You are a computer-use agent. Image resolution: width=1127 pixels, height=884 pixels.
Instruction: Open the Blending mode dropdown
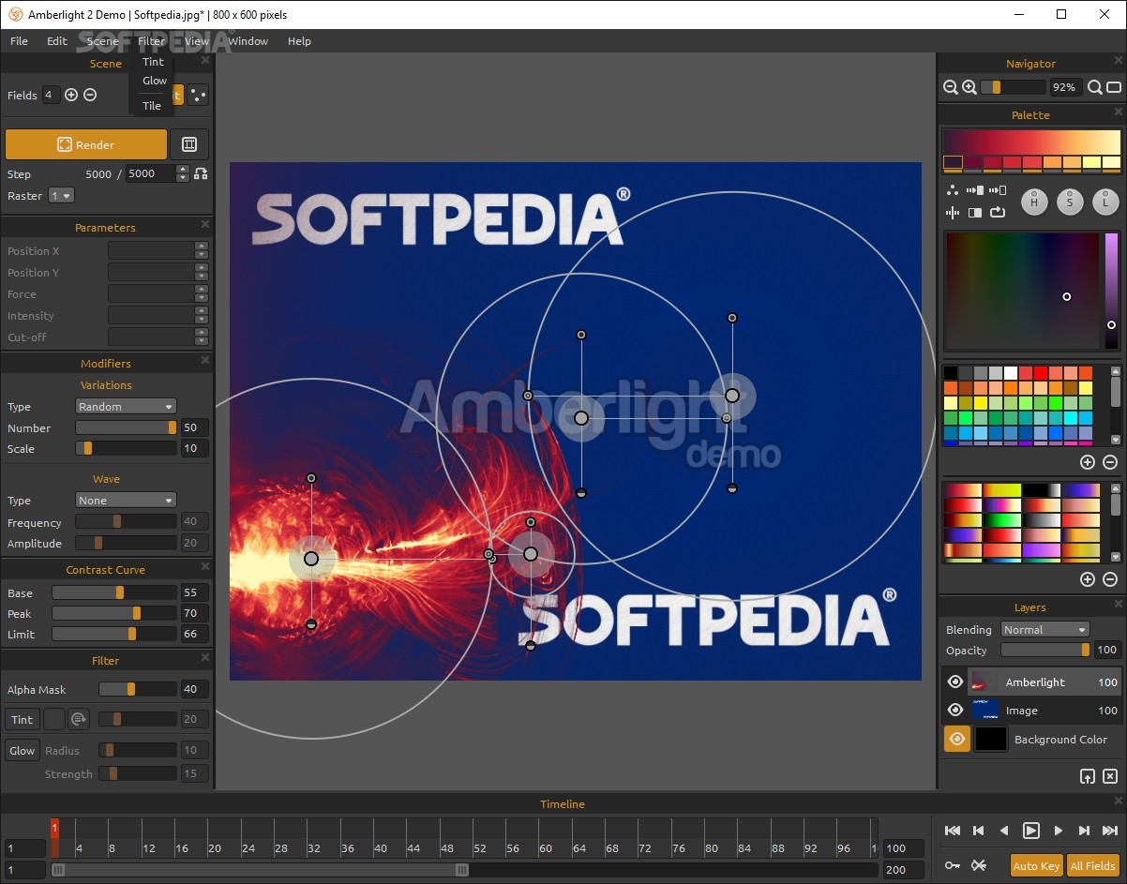point(1044,629)
